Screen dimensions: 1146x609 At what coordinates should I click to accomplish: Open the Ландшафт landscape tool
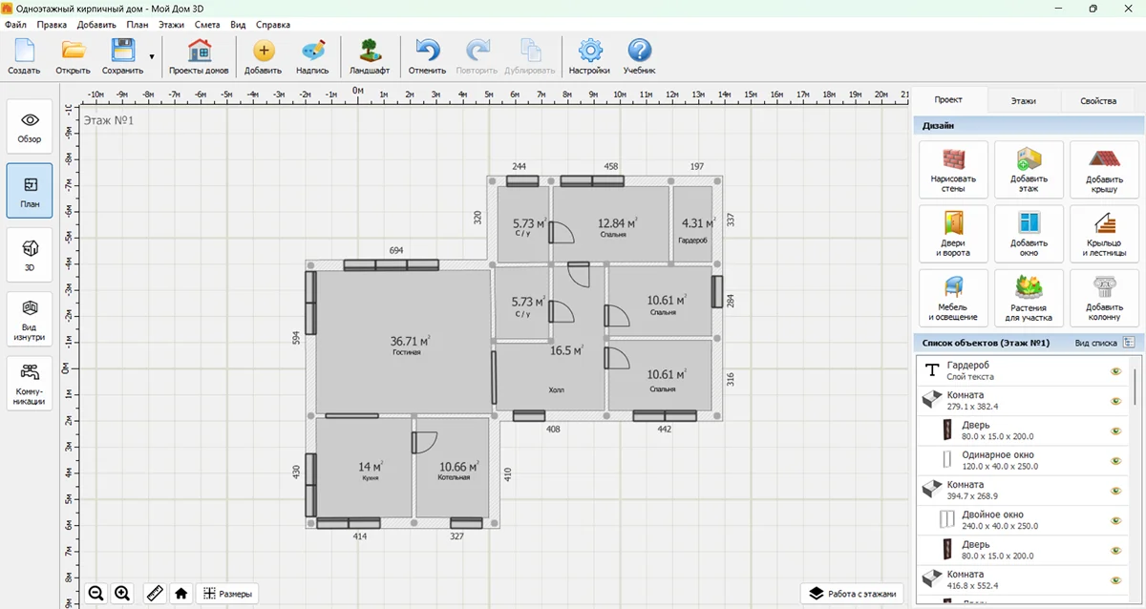[x=370, y=56]
